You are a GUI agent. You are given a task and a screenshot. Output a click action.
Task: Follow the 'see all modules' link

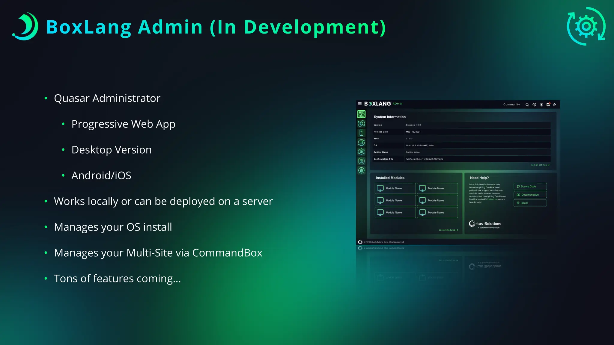448,230
